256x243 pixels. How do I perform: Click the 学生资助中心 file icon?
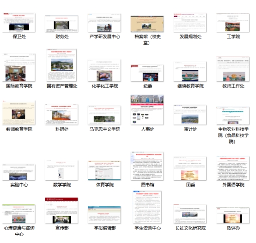147,207
